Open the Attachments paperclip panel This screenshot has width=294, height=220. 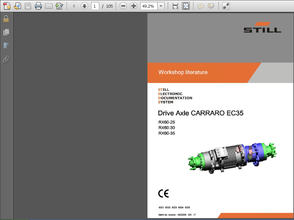pos(6,59)
